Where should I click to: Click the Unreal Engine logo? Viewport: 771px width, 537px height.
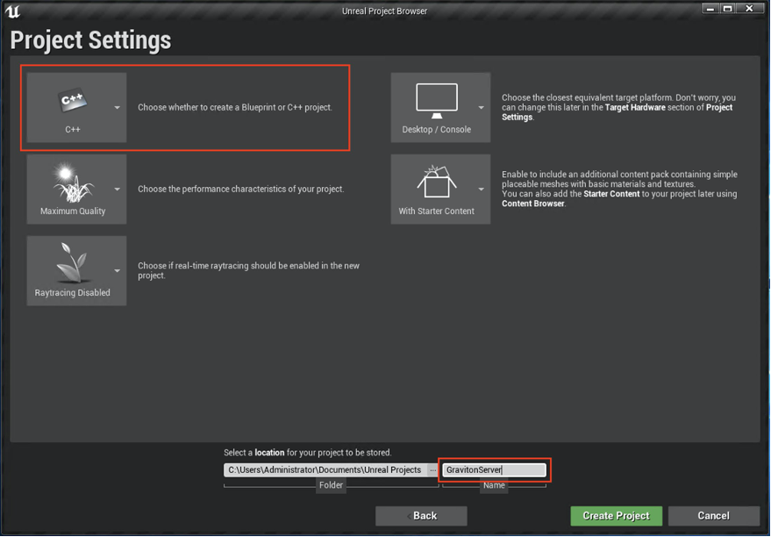[x=12, y=8]
